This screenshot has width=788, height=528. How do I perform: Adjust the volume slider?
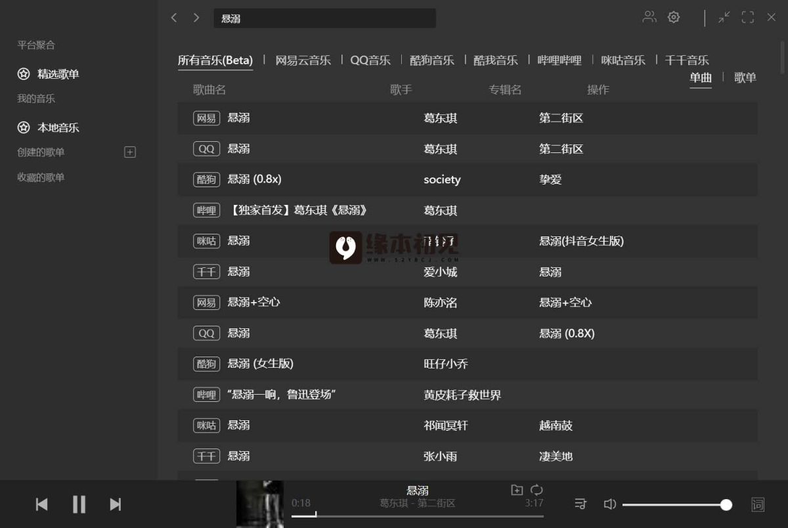click(676, 504)
